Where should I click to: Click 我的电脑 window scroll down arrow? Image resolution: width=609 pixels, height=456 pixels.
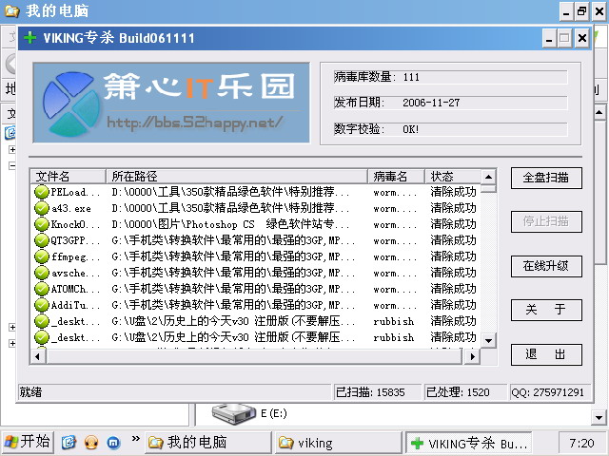coord(599,418)
